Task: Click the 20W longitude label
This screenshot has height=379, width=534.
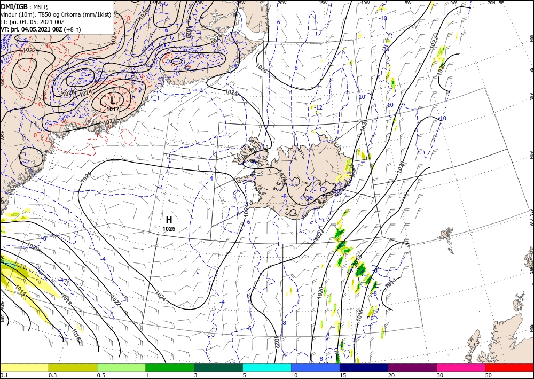Action: pyautogui.click(x=281, y=3)
